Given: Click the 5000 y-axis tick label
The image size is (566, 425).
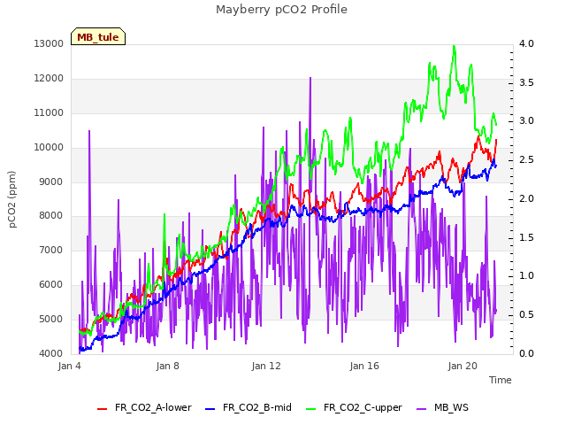Looking at the screenshot, I should click(x=51, y=319).
